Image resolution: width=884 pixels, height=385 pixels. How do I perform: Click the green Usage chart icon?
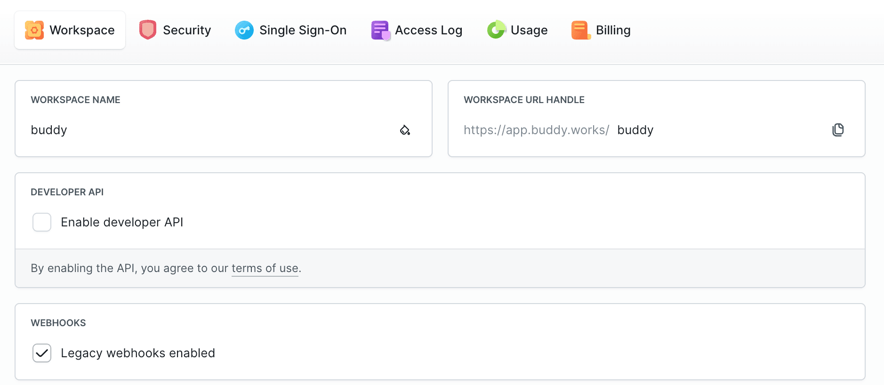(x=496, y=30)
